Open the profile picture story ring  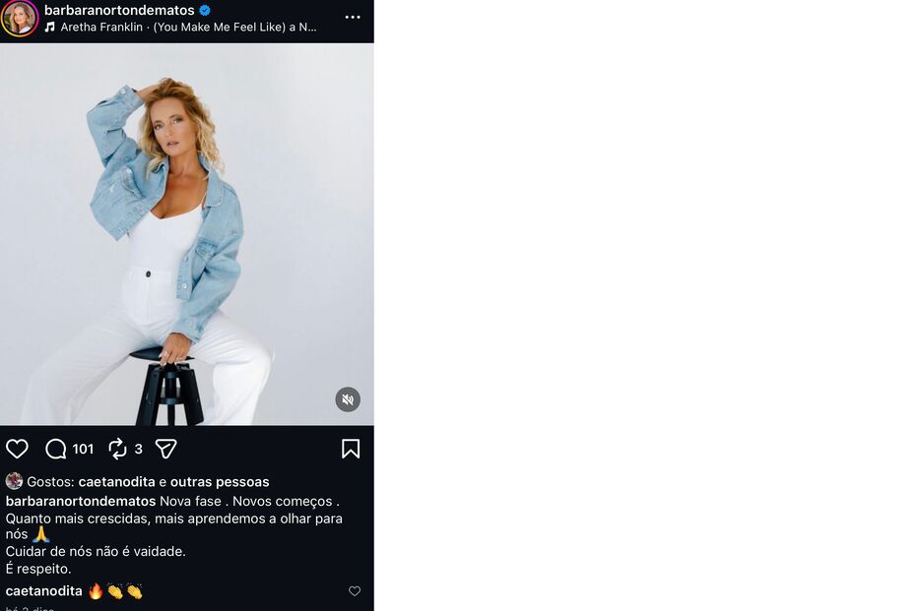[x=20, y=18]
